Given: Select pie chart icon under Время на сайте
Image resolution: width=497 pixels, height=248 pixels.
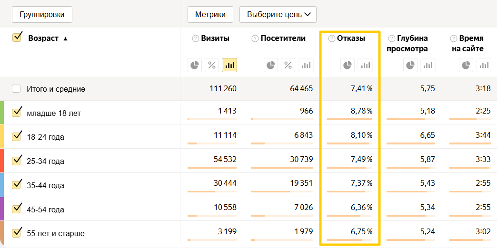Looking at the screenshot, I should 467,65.
